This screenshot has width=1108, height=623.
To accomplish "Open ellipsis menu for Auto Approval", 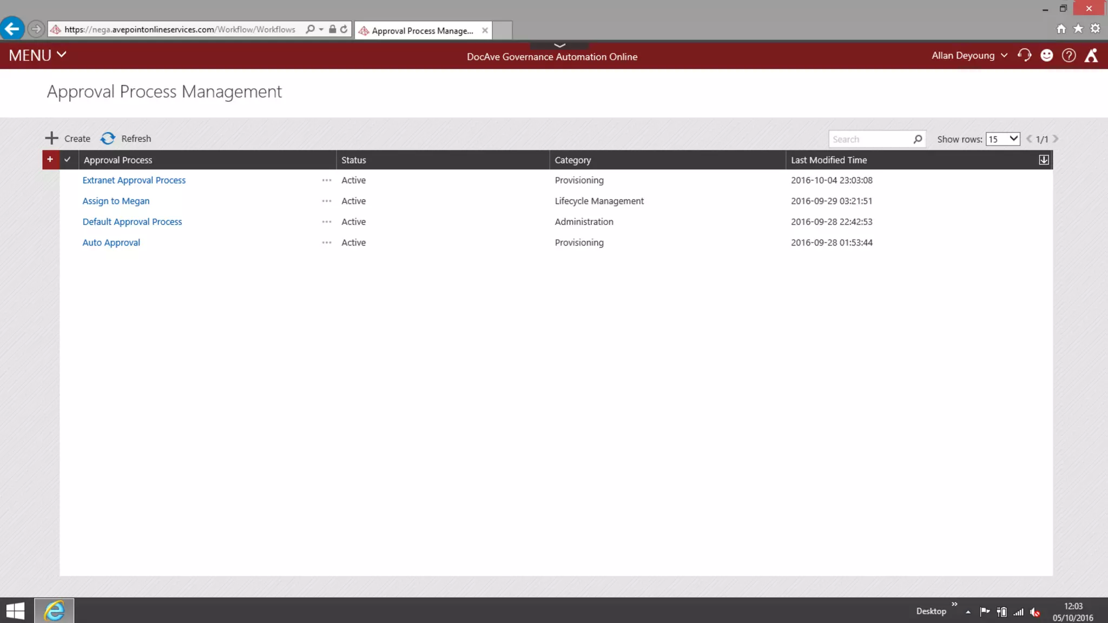I will (326, 243).
